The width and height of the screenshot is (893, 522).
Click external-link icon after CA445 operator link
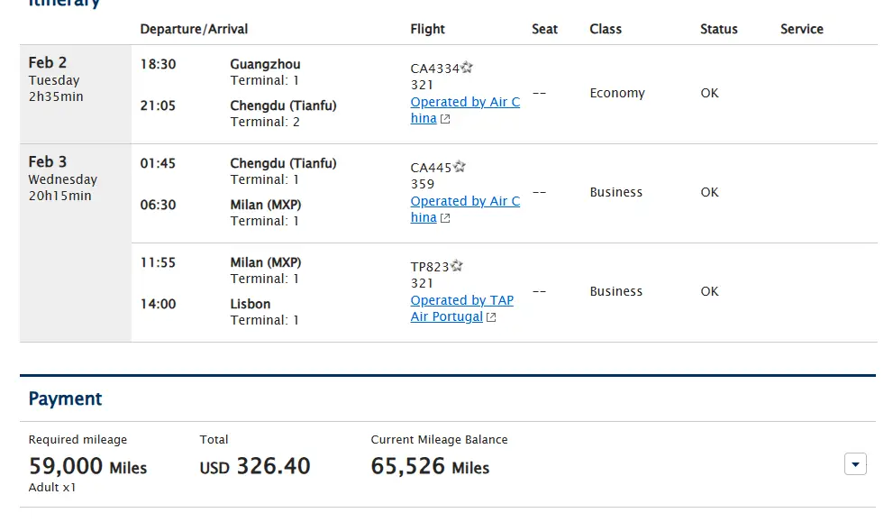coord(445,218)
